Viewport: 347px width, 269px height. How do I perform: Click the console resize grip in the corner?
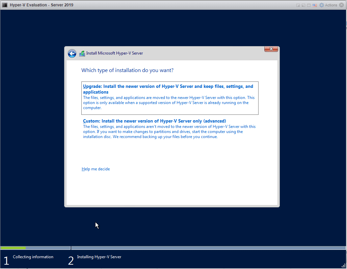coord(344,266)
